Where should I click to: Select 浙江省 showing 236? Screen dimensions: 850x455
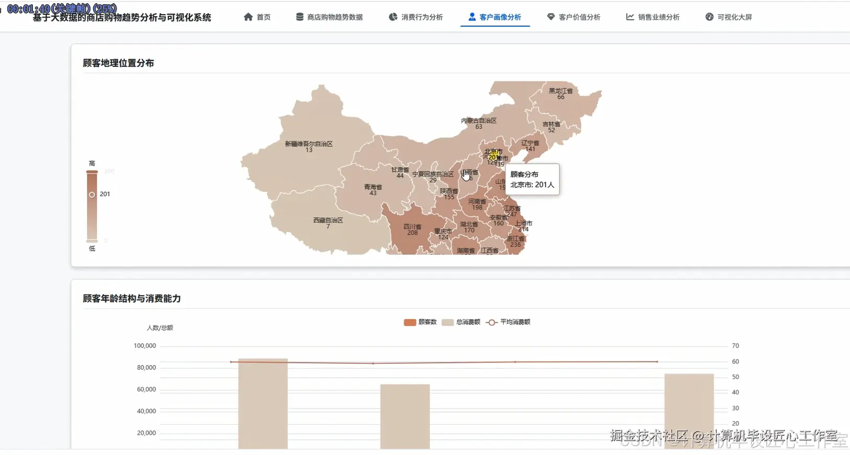click(515, 241)
